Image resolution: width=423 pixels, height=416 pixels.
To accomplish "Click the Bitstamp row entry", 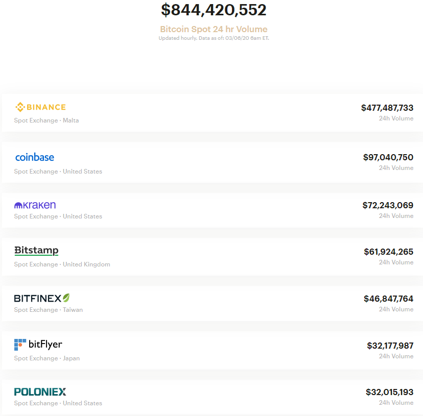I will pos(212,255).
